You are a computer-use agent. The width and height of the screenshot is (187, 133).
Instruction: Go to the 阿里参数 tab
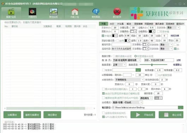[x=149, y=24]
